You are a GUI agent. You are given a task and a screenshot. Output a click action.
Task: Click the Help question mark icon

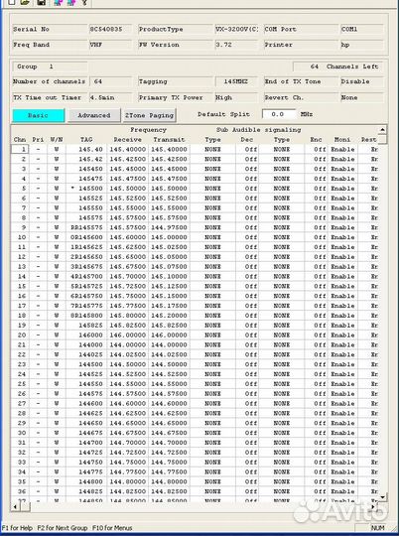point(84,2)
